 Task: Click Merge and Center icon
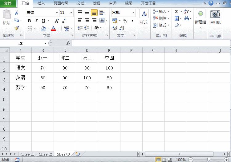pyautogui.click(x=102, y=20)
